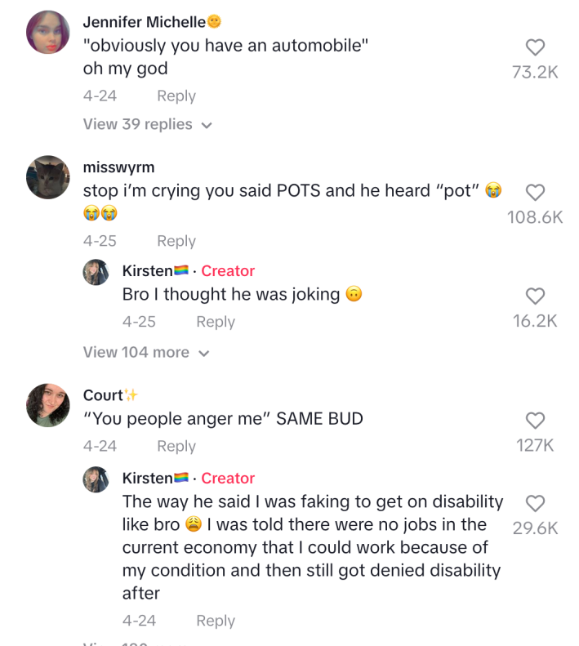Reply to Kirsten's "Bro I thought" comment

point(215,322)
